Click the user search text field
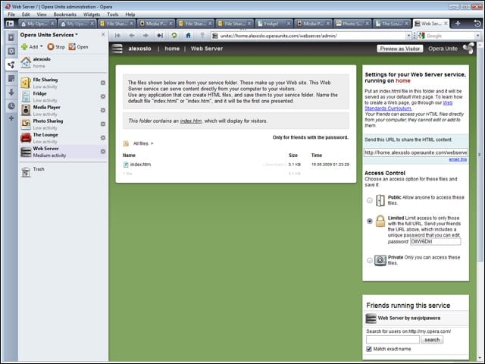The width and height of the screenshot is (485, 364). pyautogui.click(x=393, y=340)
